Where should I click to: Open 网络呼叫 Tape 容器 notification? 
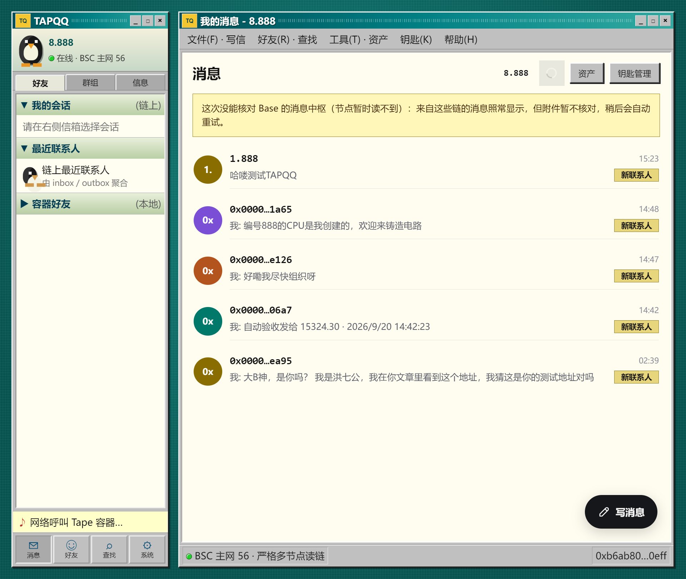[90, 522]
